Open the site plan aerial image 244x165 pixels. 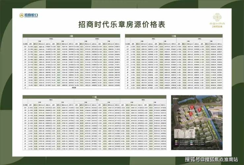(x=197, y=123)
